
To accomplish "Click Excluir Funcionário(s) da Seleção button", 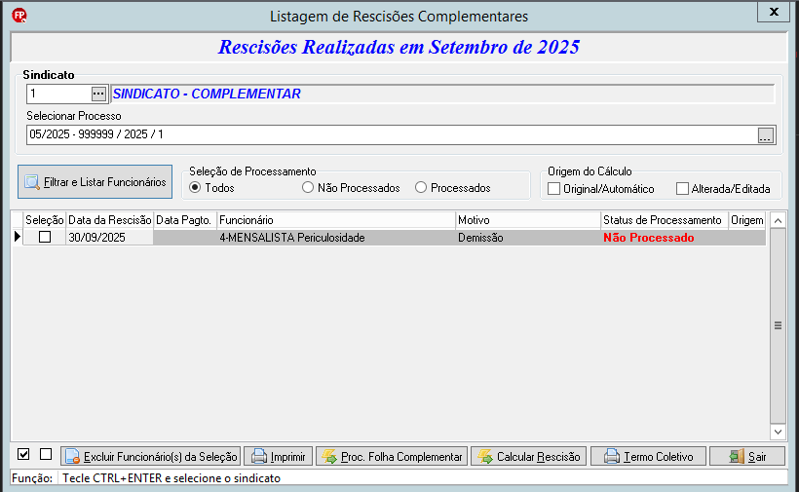I will 151,456.
